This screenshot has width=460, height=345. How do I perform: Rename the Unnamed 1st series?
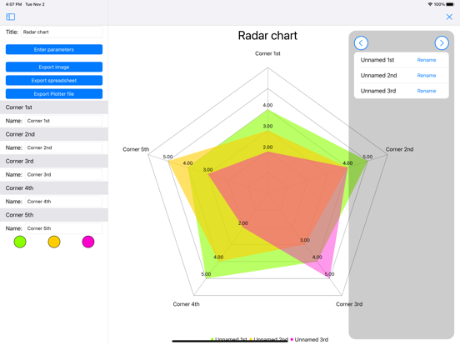point(427,60)
